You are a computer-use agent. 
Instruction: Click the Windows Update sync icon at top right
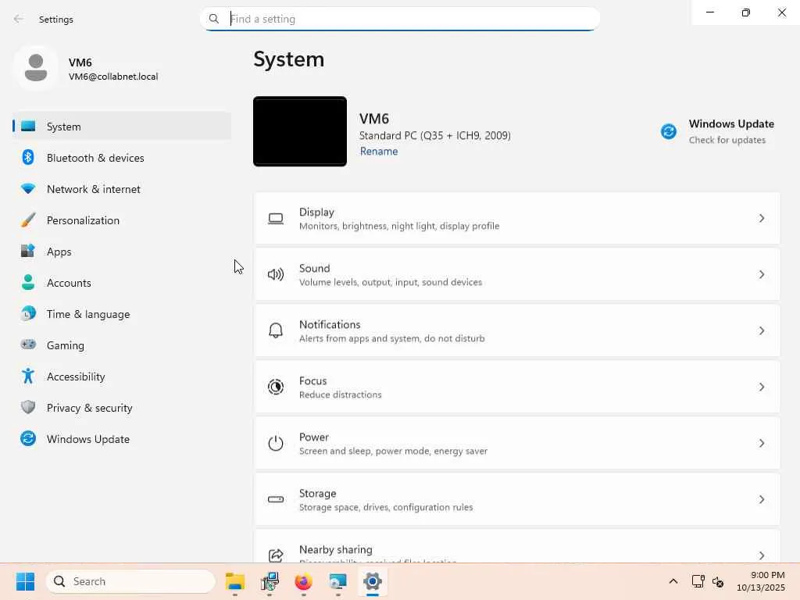pos(669,131)
